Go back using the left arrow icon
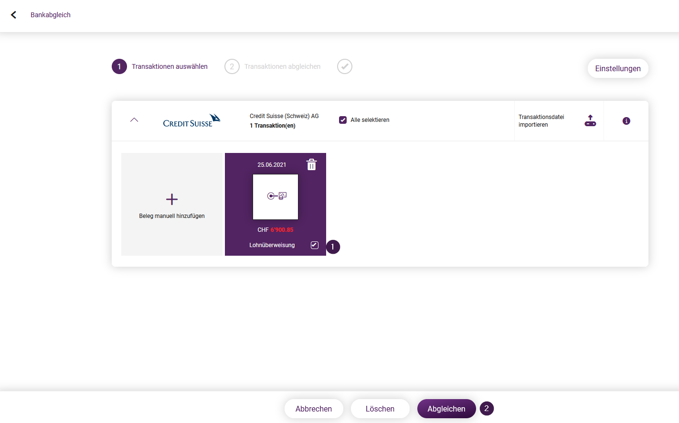This screenshot has height=423, width=679. pyautogui.click(x=13, y=15)
